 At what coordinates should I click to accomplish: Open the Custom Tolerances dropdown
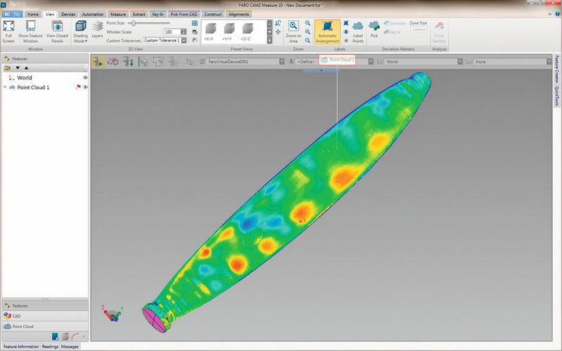[184, 41]
